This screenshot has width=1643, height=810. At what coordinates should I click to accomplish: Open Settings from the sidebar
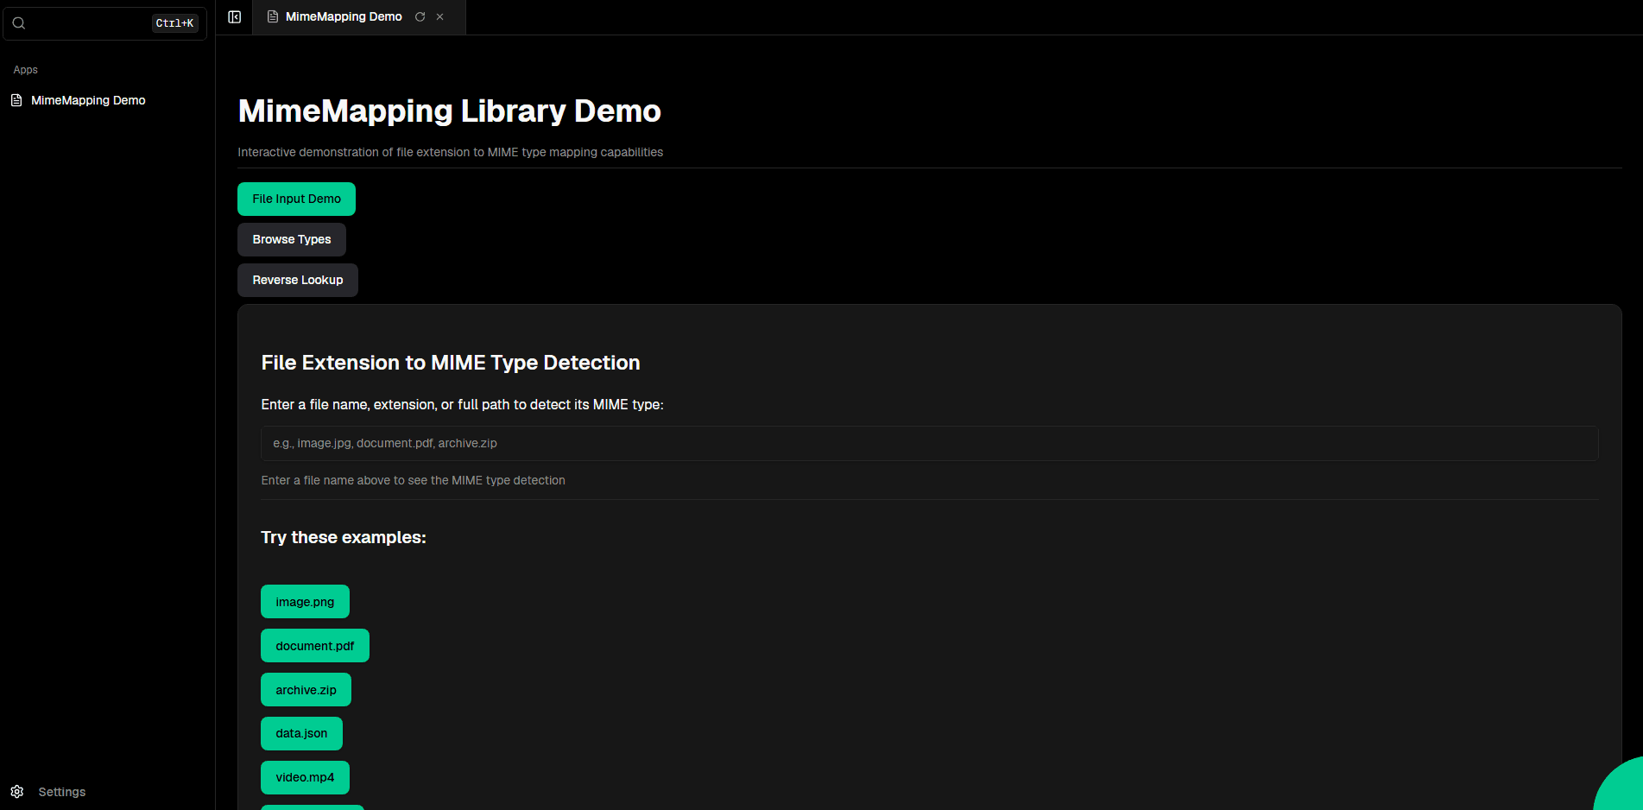click(61, 792)
